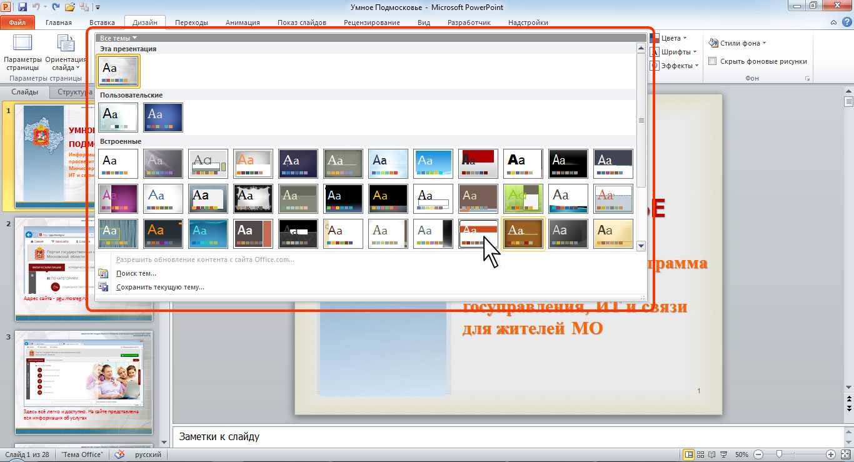The height and width of the screenshot is (462, 854).
Task: Open the Анимация tab
Action: (243, 23)
